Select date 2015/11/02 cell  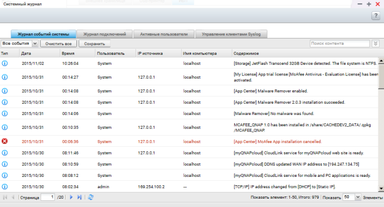(33, 63)
